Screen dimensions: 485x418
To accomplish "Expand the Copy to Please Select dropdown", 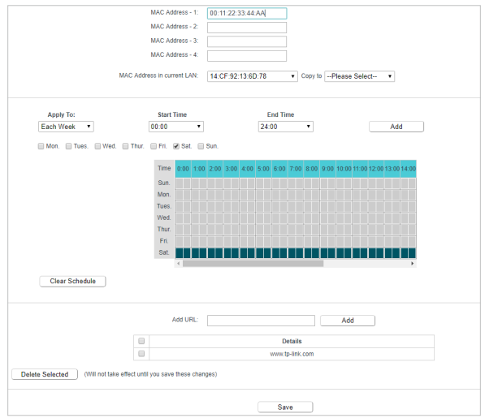I will 359,76.
